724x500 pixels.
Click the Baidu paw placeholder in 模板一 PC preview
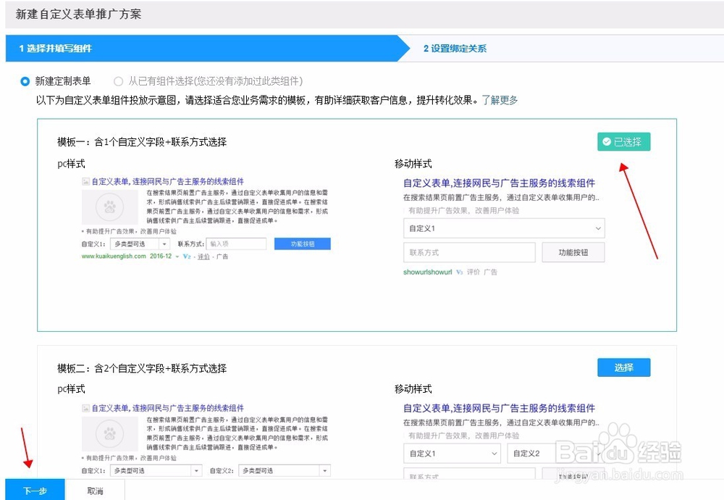pyautogui.click(x=109, y=208)
